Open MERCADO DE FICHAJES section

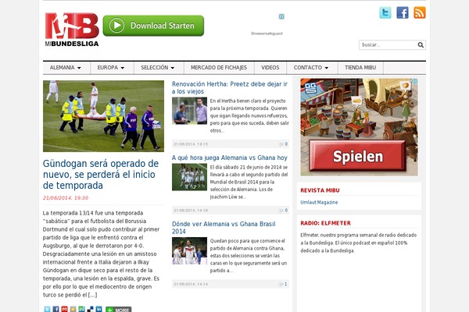[x=219, y=68]
